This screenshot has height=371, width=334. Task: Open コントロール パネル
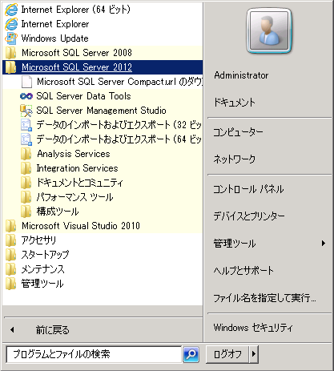[x=248, y=189]
